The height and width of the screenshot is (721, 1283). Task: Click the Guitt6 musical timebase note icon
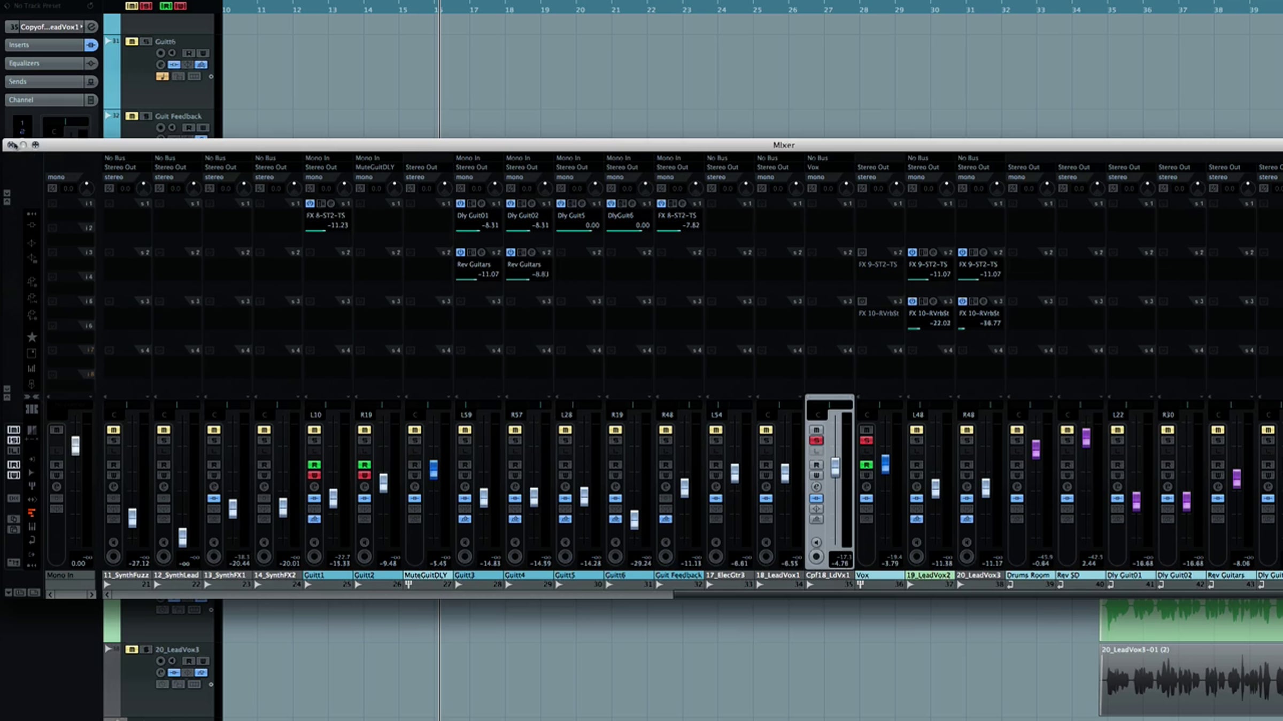click(162, 76)
